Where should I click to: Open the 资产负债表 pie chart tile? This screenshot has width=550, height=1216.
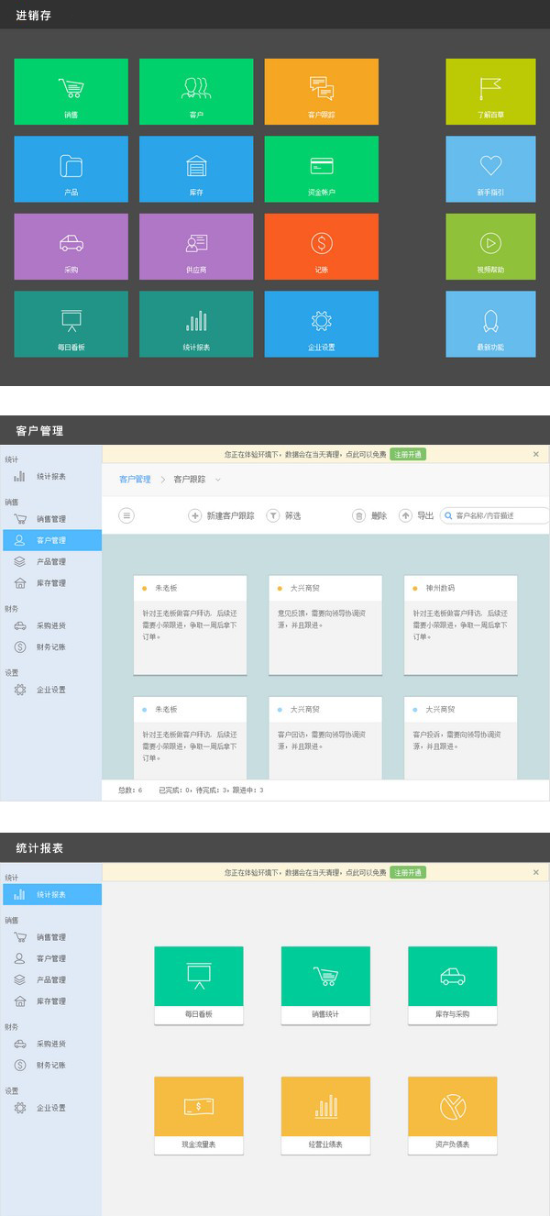click(452, 1115)
